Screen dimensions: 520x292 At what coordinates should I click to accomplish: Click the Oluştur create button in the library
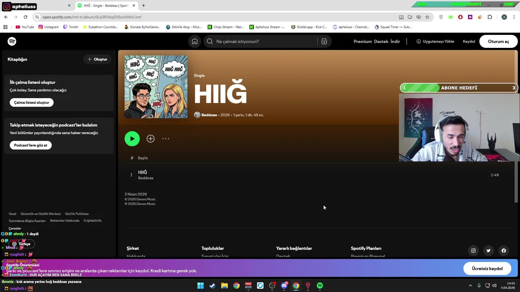(97, 59)
